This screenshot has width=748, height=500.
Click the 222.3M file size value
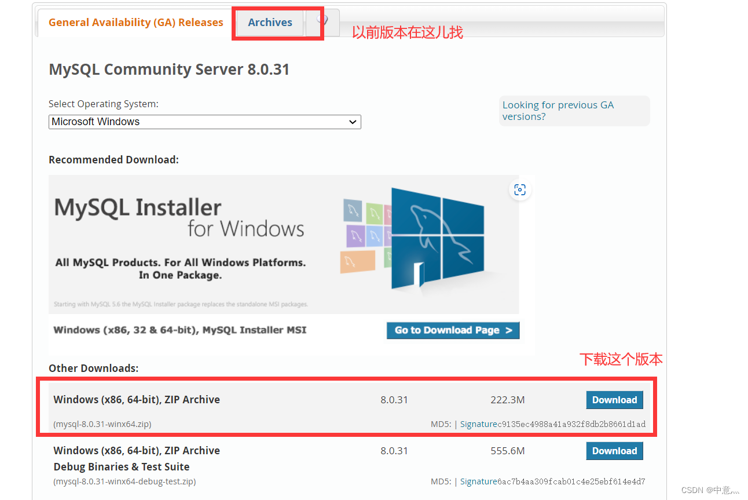click(508, 400)
